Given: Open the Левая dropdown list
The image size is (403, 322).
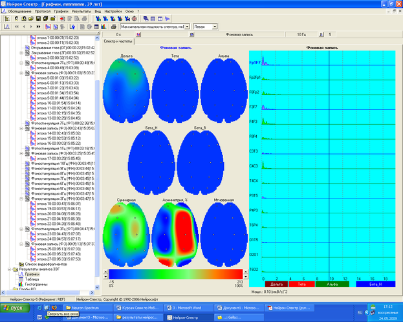Looking at the screenshot, I should [215, 27].
